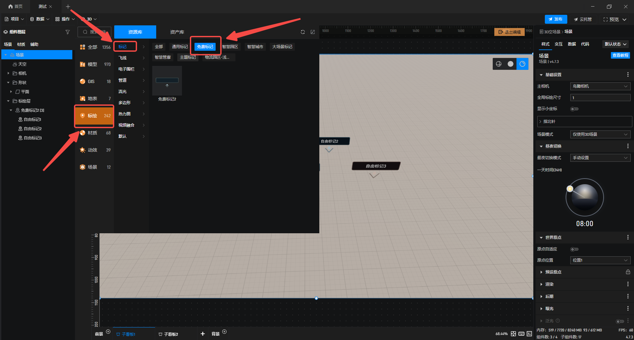Screen dimensions: 634x340
Task: Toggle the 泛光 bloom switch
Action: (x=619, y=321)
